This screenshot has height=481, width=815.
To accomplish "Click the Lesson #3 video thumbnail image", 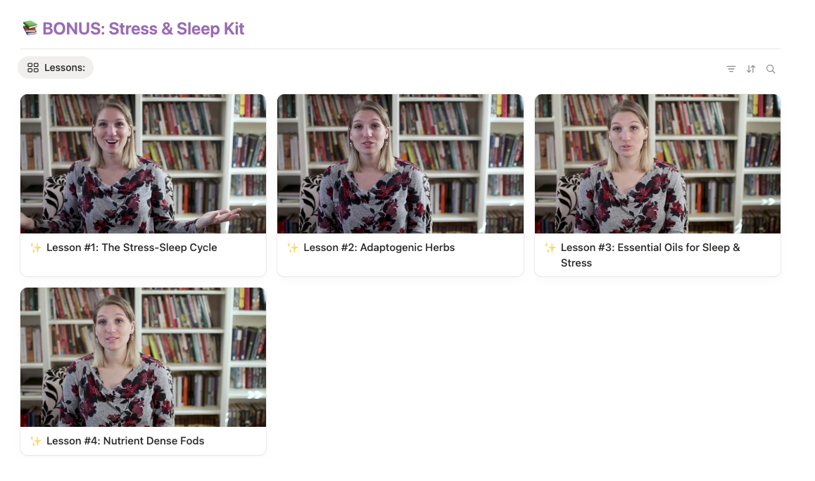I will click(657, 163).
